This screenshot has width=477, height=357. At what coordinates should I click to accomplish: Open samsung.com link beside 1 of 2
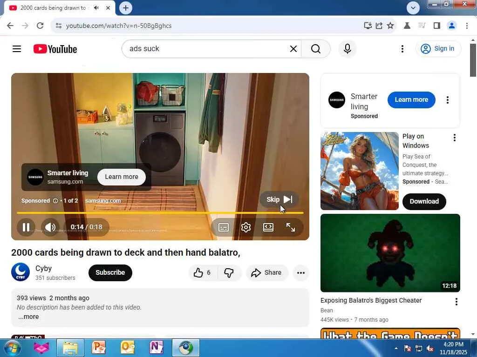[x=103, y=201]
